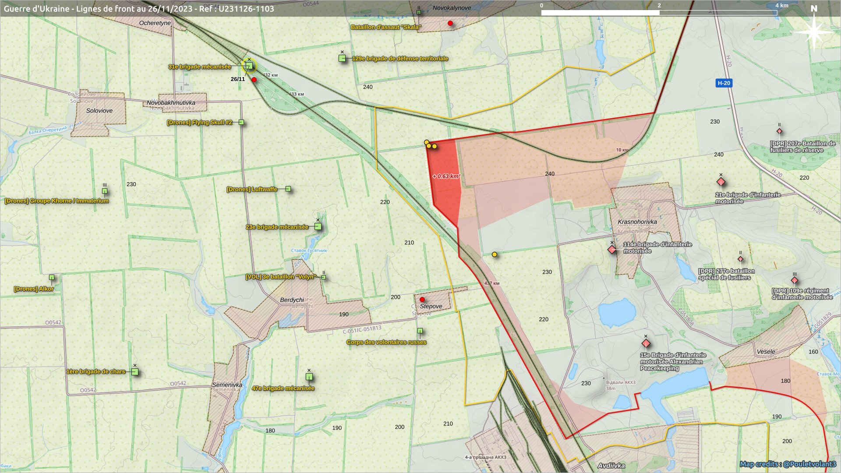Click the 31e brigade mécanisée unit marker
This screenshot has width=841, height=473.
pyautogui.click(x=249, y=66)
